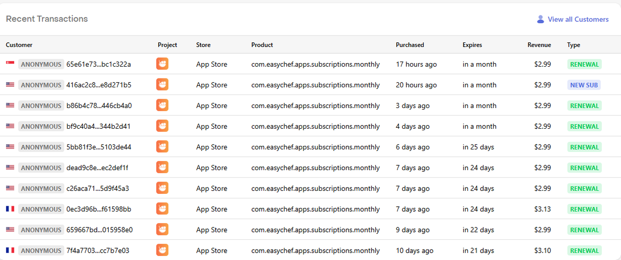Click the $3.10 revenue amount
621x260 pixels.
542,250
